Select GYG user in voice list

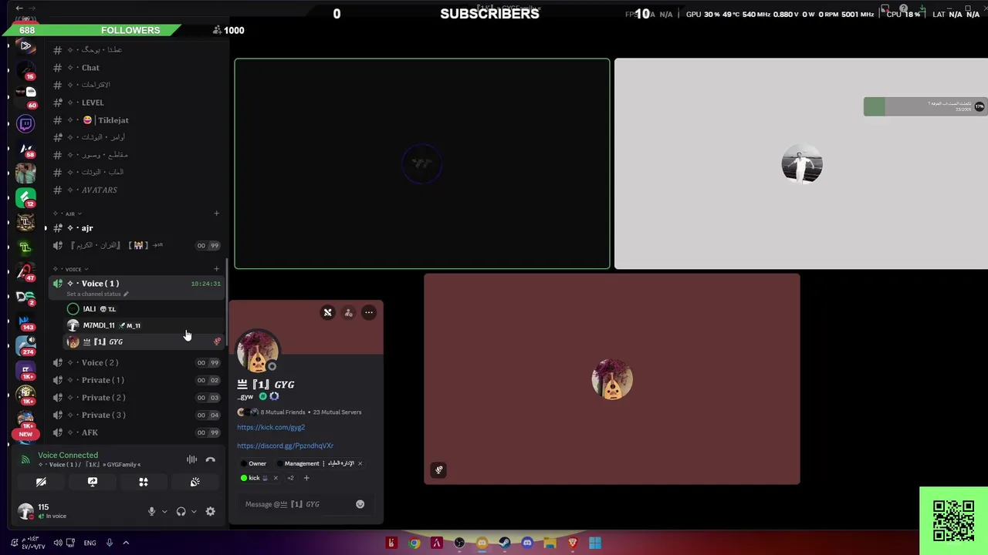pos(144,341)
